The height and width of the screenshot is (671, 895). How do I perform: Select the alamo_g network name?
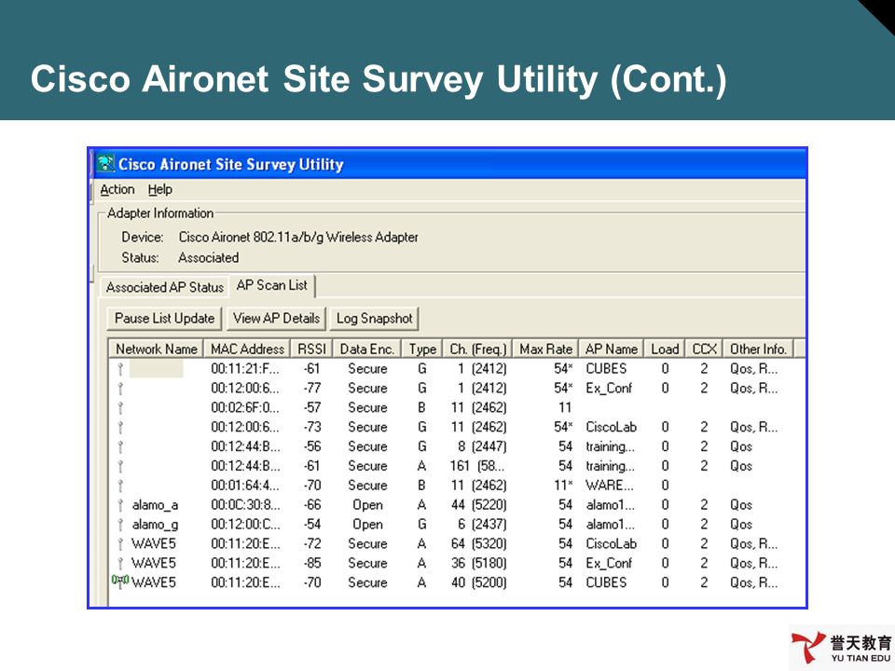point(156,525)
